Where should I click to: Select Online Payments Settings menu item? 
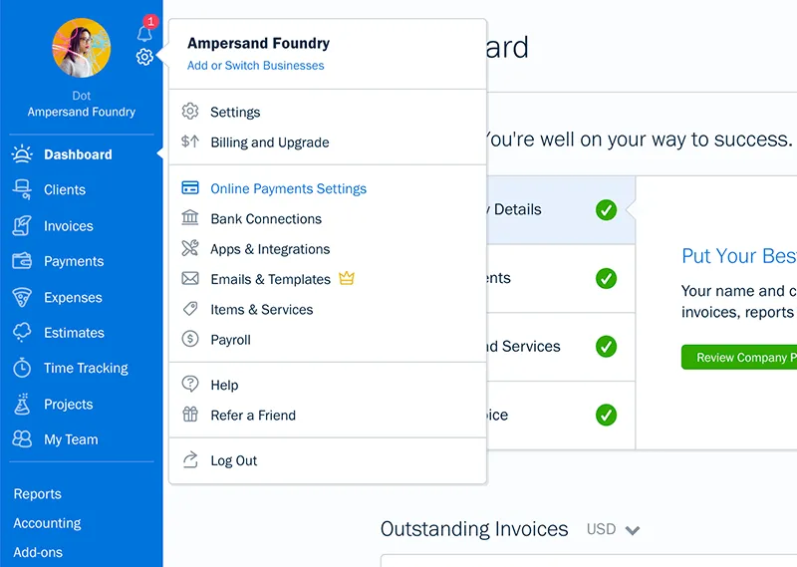point(288,189)
